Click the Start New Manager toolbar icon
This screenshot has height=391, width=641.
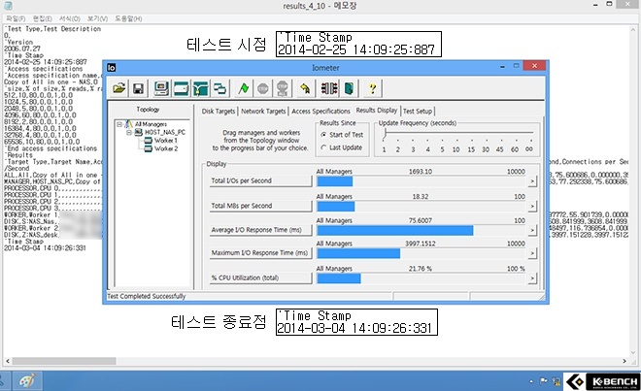(161, 88)
